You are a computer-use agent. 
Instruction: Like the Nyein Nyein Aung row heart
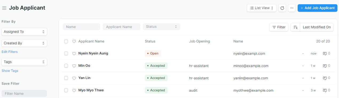[x=74, y=53]
